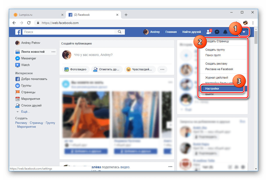Click the blue coat suggested friend photo
267x180 pixels.
pos(136,114)
